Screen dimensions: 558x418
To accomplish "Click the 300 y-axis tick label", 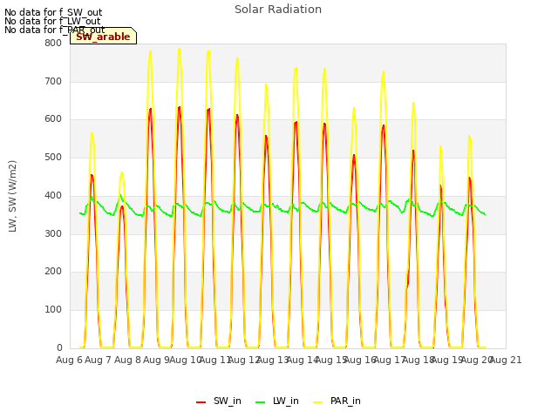I will [x=53, y=233].
